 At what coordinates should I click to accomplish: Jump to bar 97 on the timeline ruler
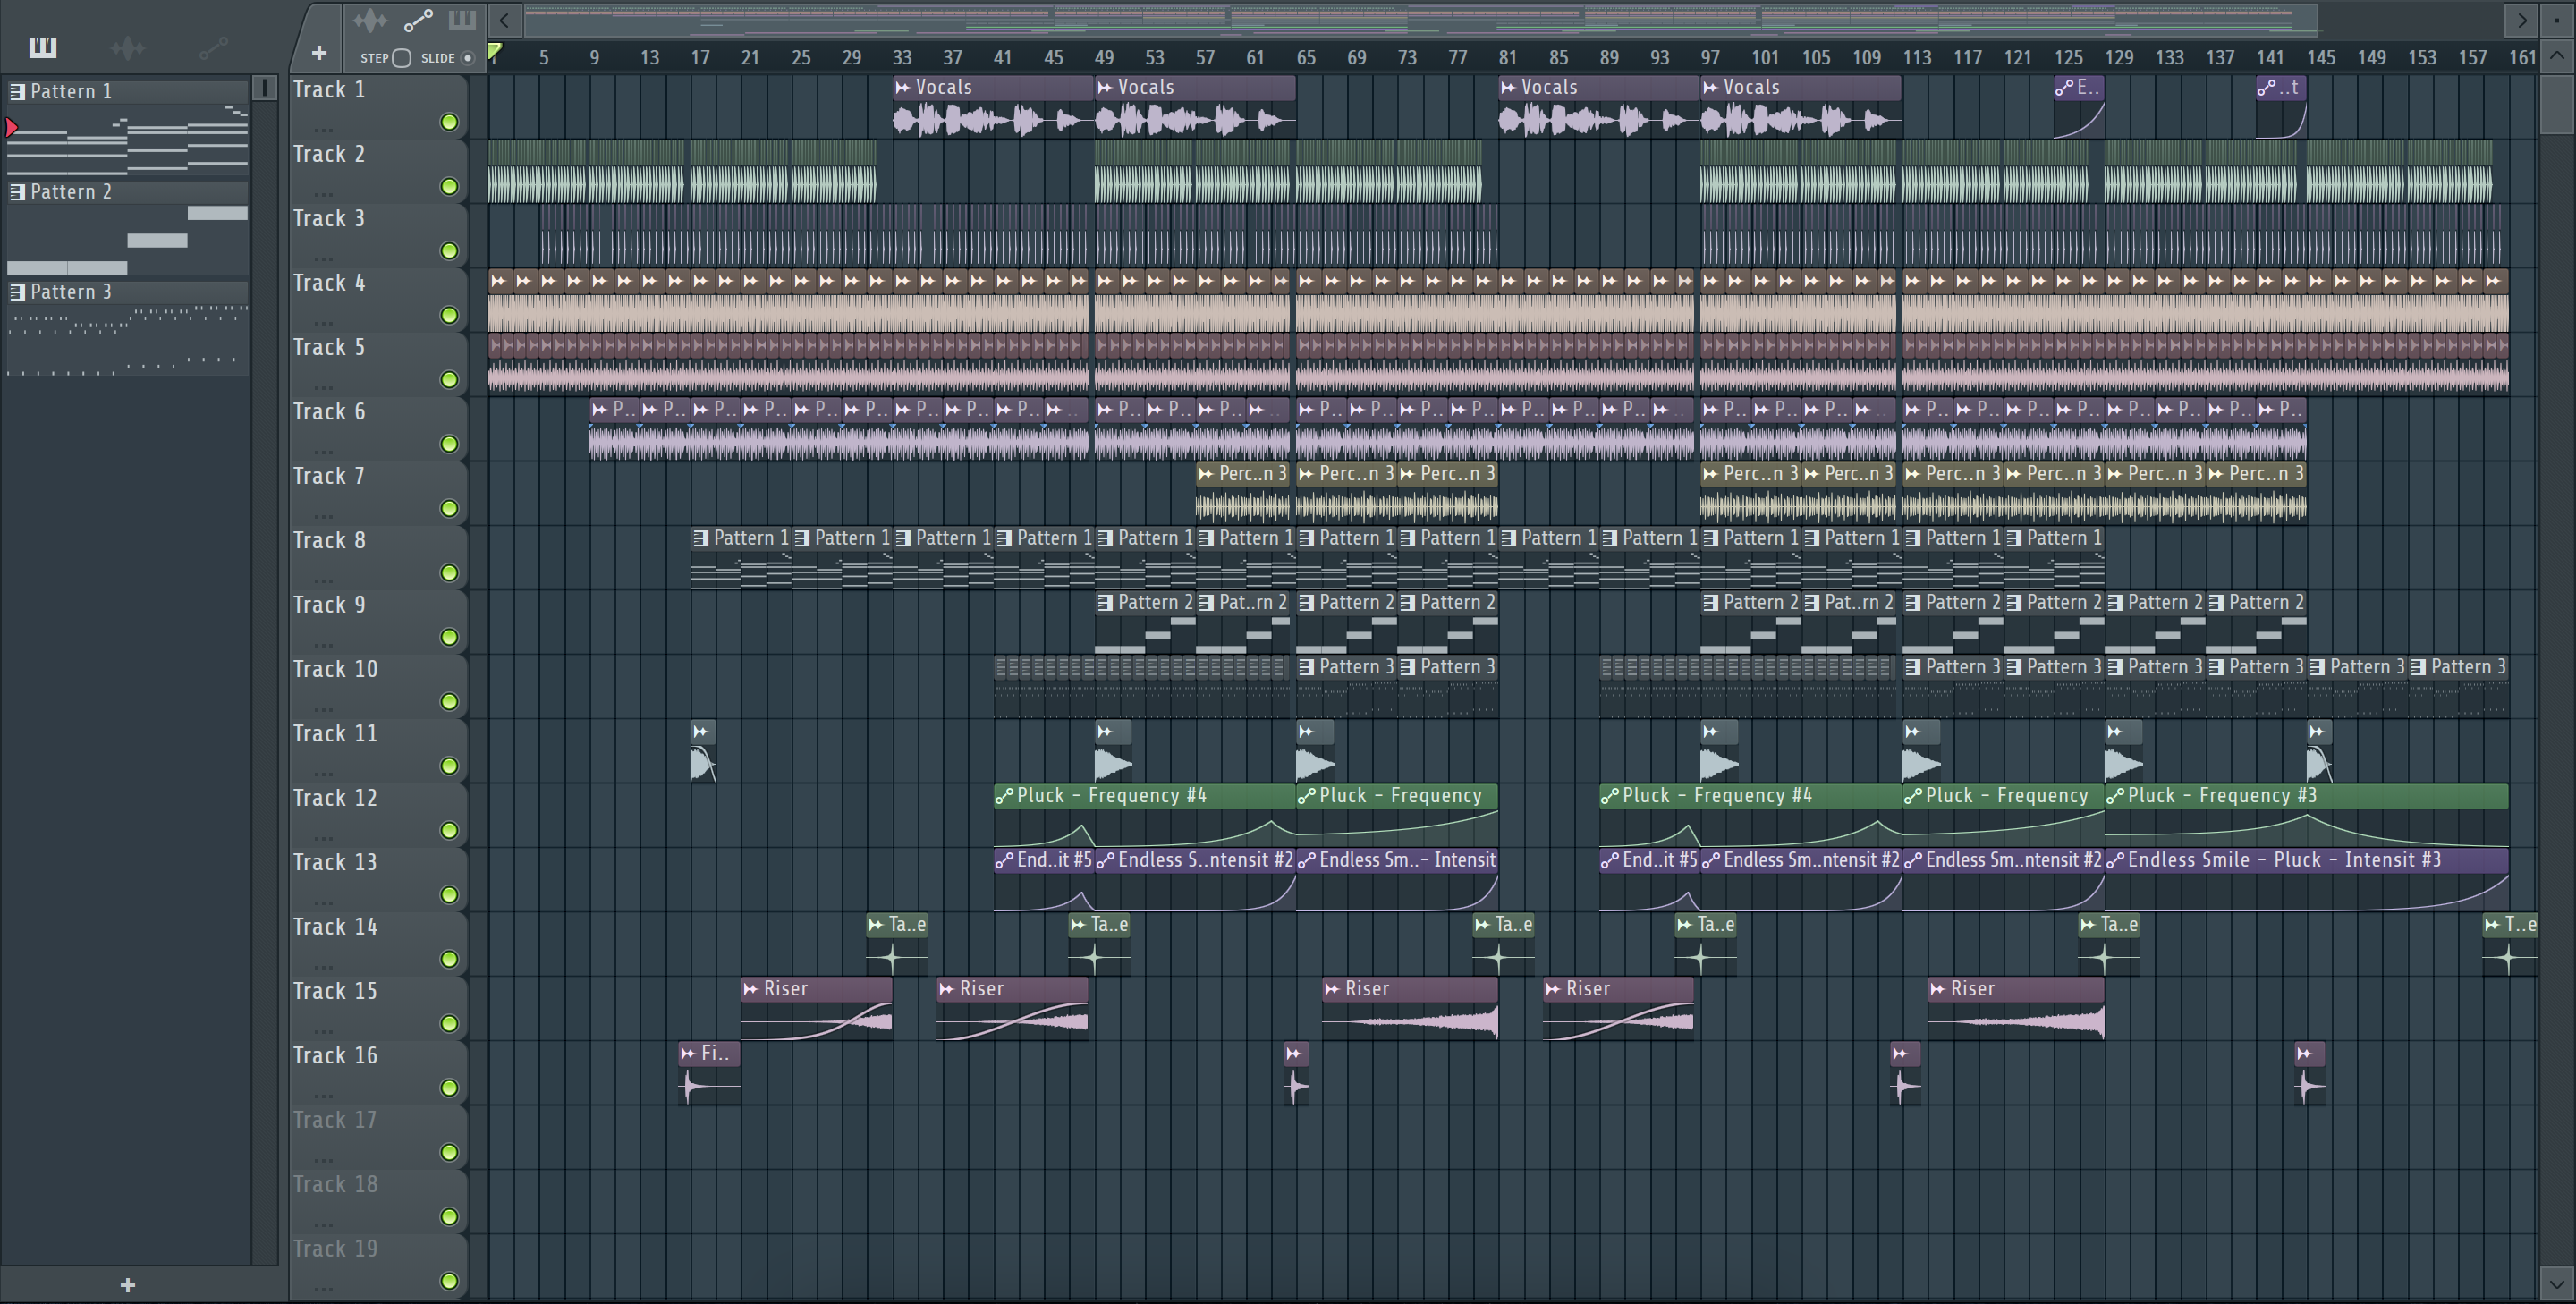point(1710,57)
